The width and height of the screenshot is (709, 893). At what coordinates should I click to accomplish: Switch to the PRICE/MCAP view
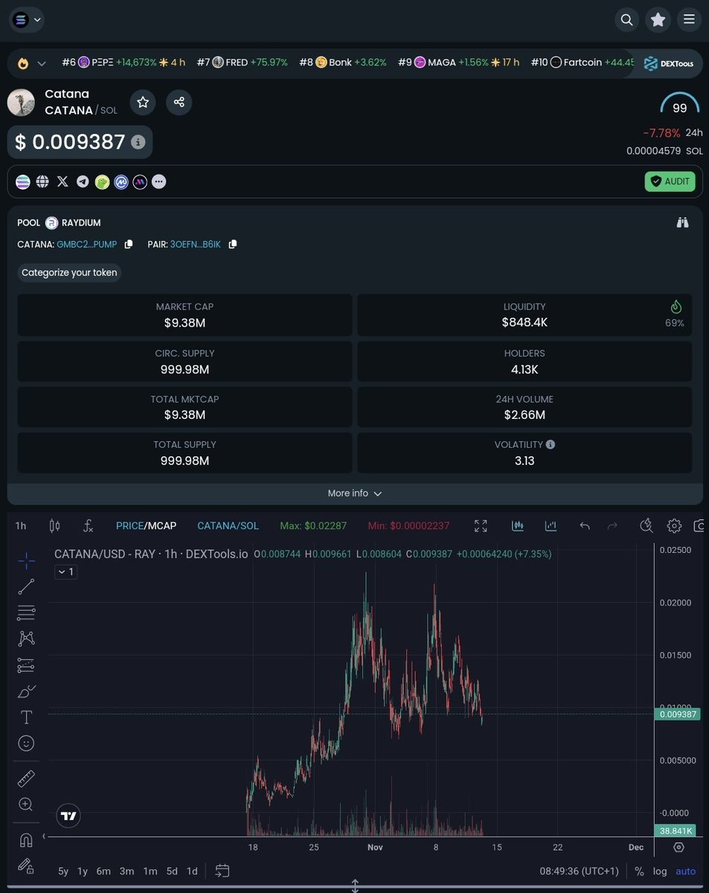point(146,525)
